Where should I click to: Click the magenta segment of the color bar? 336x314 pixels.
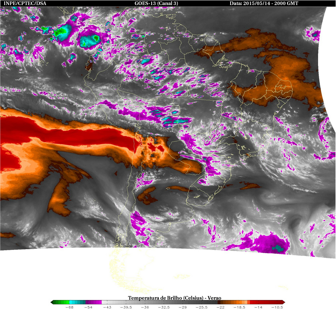[x=94, y=302]
